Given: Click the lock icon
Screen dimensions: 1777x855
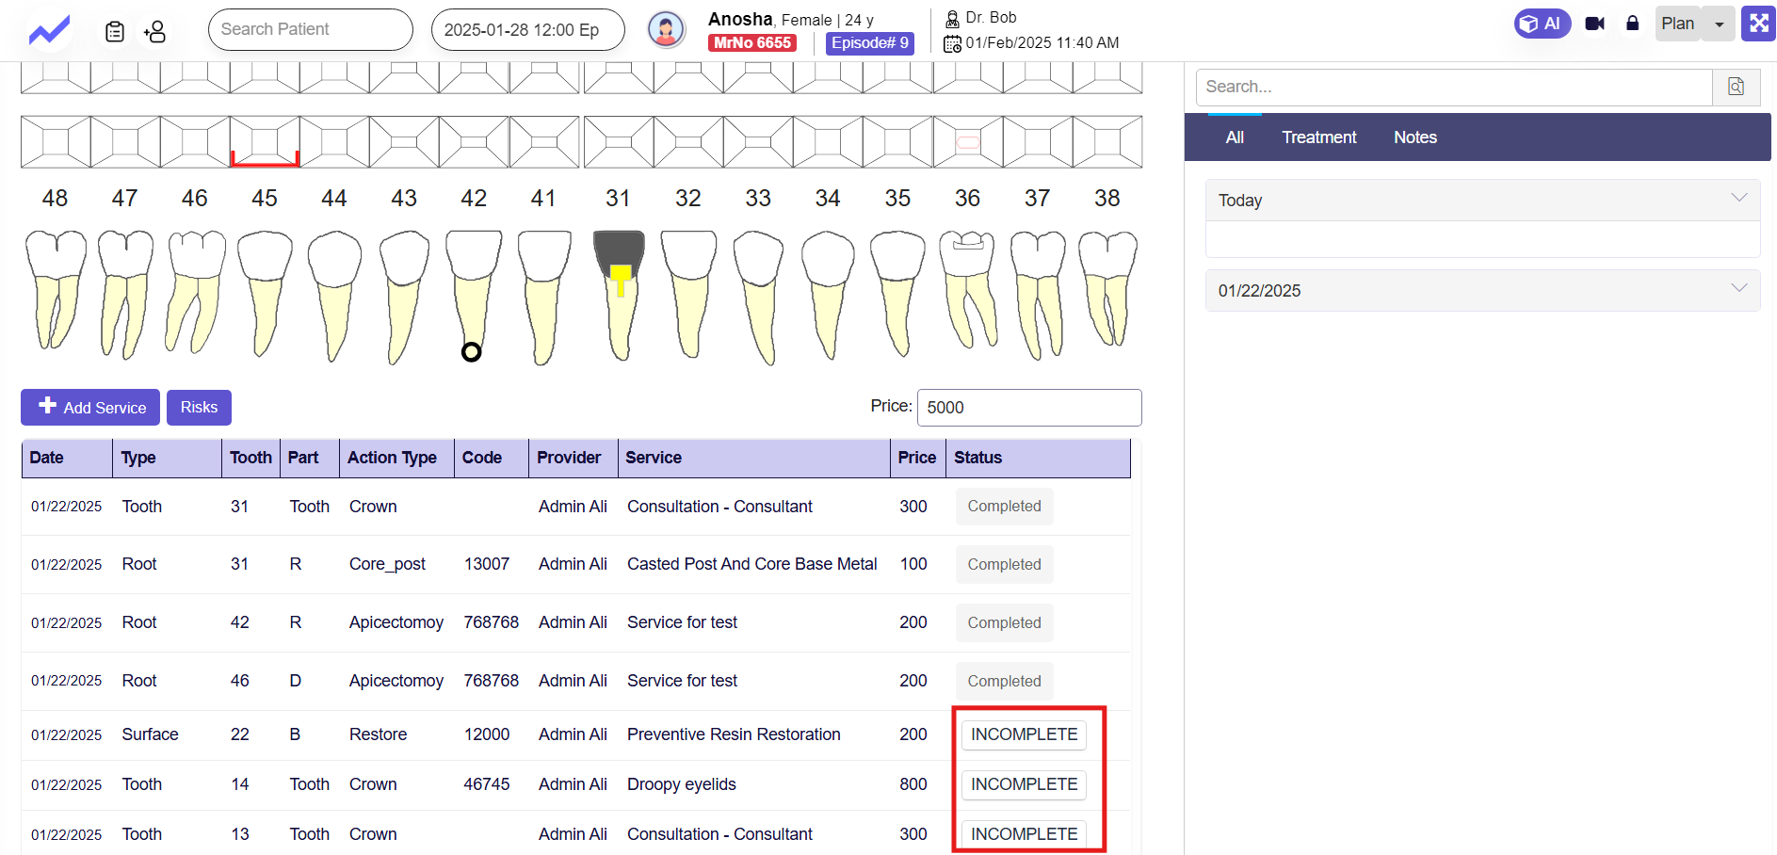Looking at the screenshot, I should pyautogui.click(x=1632, y=24).
